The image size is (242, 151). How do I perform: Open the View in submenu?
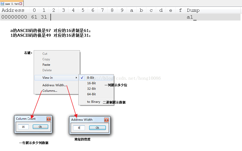point(57,77)
